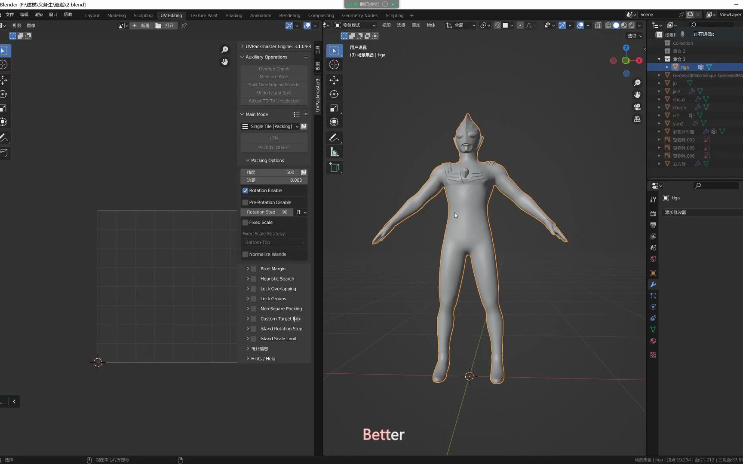Click the Pack To Others button
Screen dimensions: 743x464
tap(274, 148)
